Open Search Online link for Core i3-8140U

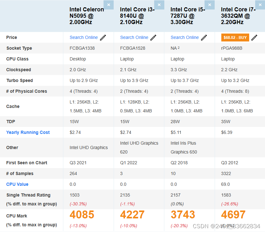click(134, 37)
